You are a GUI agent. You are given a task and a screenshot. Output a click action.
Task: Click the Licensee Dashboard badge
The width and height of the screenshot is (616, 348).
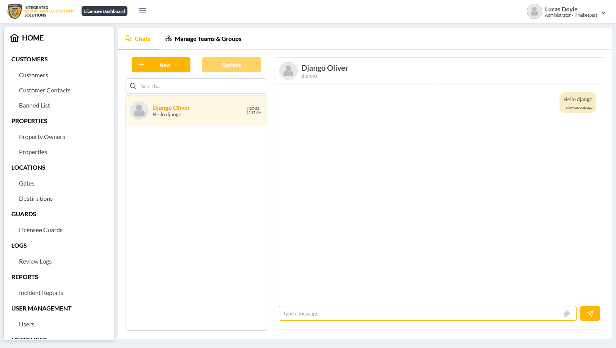(104, 11)
